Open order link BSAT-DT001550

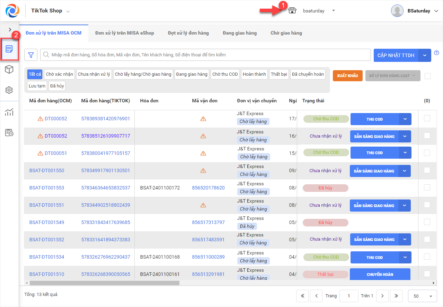click(x=46, y=170)
